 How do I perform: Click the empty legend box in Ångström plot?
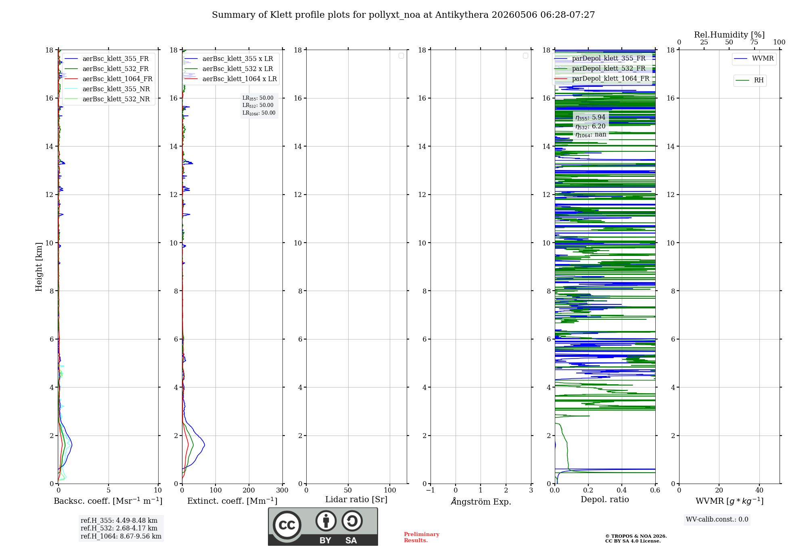[525, 56]
